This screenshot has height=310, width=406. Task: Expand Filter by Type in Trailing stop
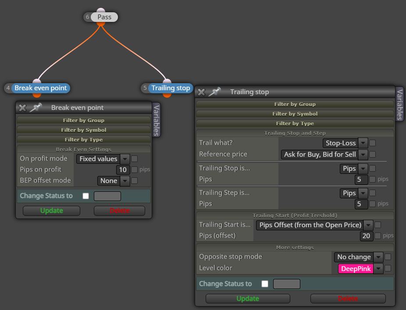(295, 123)
